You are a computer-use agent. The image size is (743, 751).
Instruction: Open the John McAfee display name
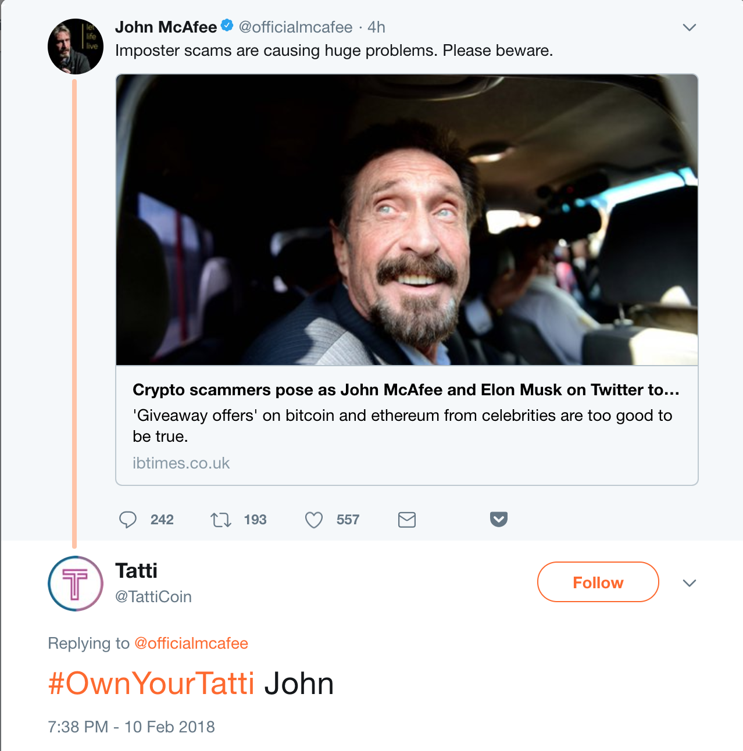[x=166, y=27]
